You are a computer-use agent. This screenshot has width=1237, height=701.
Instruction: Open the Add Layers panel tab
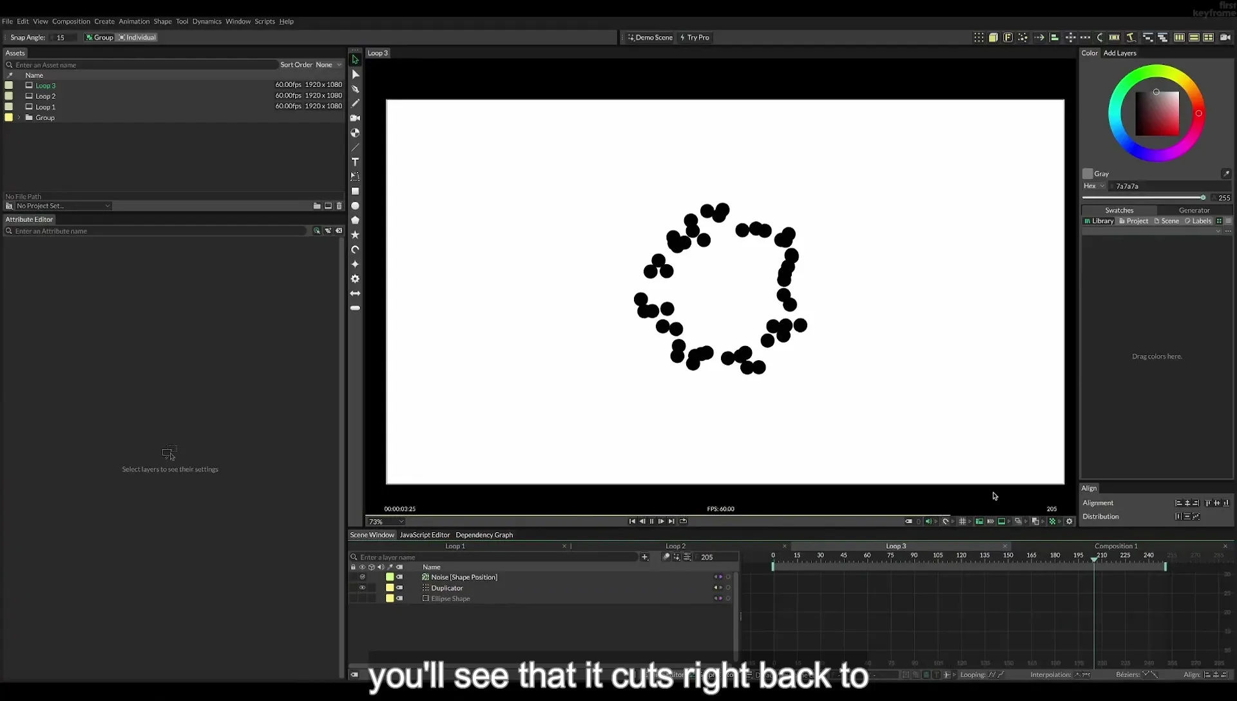(1120, 53)
